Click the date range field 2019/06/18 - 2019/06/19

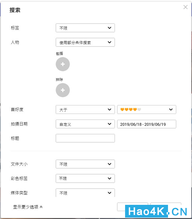click(147, 124)
